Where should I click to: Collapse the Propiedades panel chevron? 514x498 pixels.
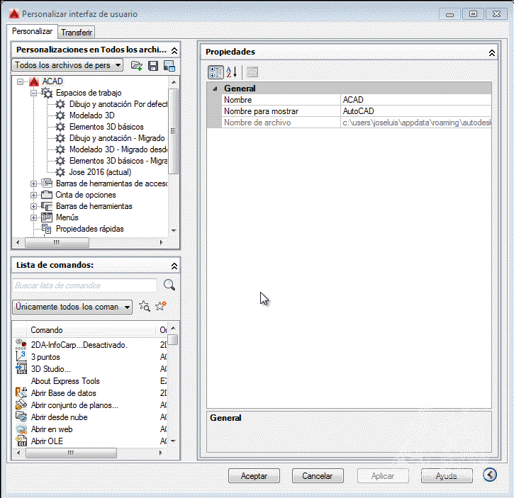point(492,52)
